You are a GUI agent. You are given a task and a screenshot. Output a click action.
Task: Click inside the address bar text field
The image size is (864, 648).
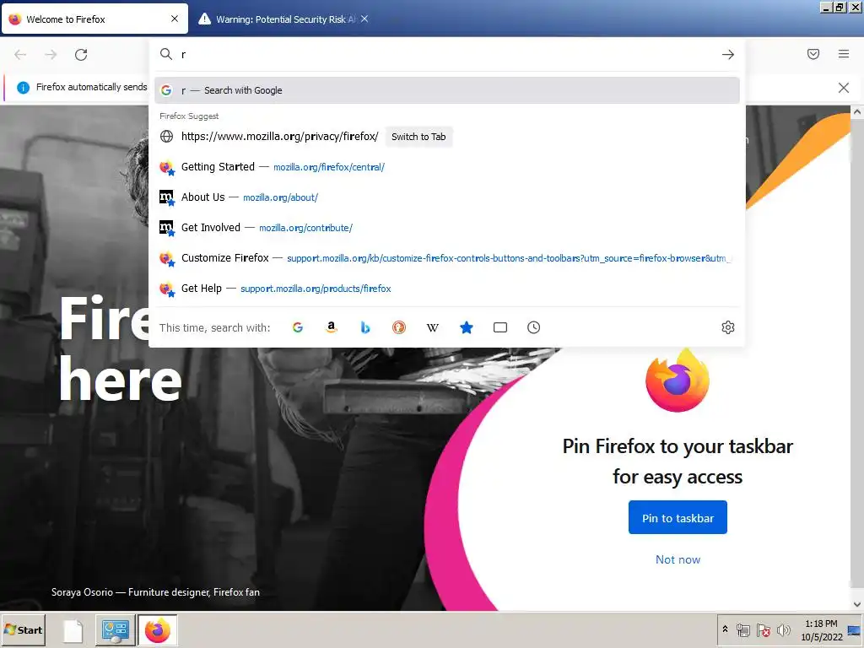tap(446, 55)
